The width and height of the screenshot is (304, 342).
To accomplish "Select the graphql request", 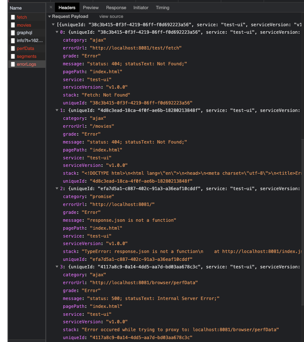I will coord(27,33).
